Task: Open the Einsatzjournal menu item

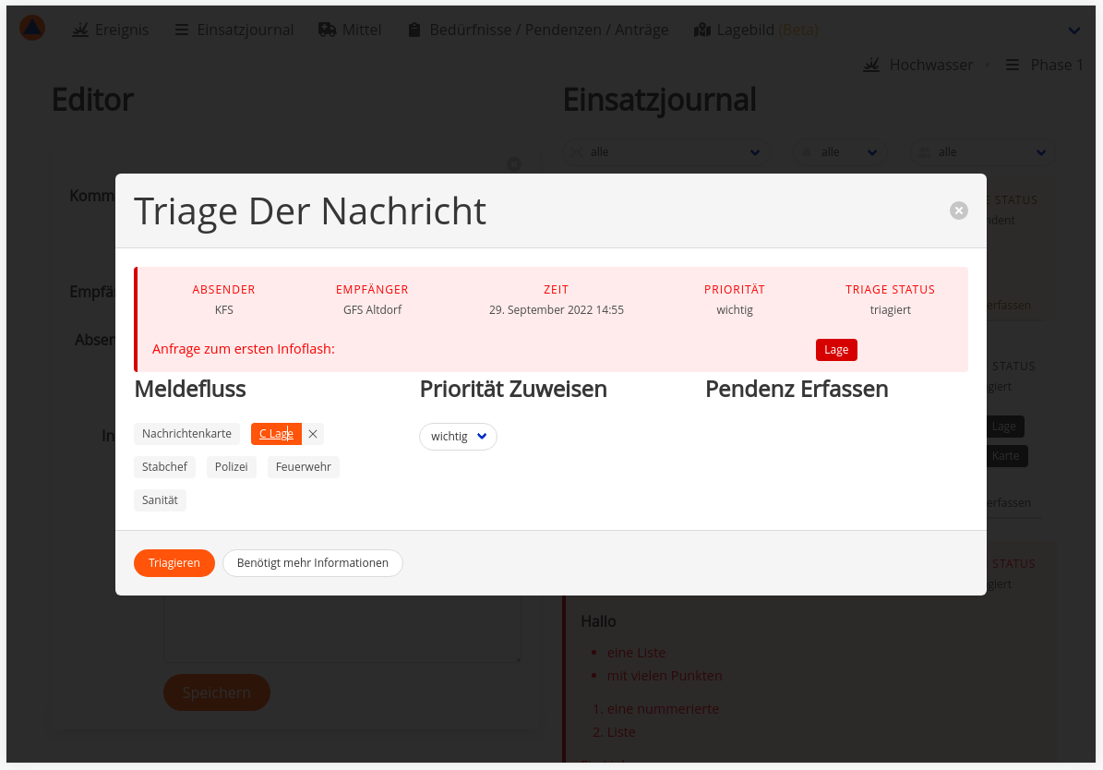Action: [234, 30]
